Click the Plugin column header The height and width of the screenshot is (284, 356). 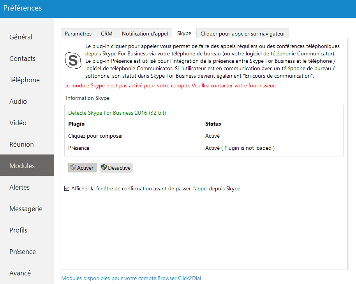tap(76, 124)
